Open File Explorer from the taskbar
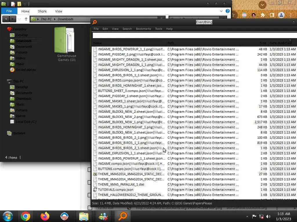This screenshot has width=297, height=222. 84,216
